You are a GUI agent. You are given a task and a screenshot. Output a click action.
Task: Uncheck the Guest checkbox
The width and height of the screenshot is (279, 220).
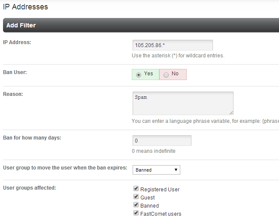pyautogui.click(x=136, y=196)
